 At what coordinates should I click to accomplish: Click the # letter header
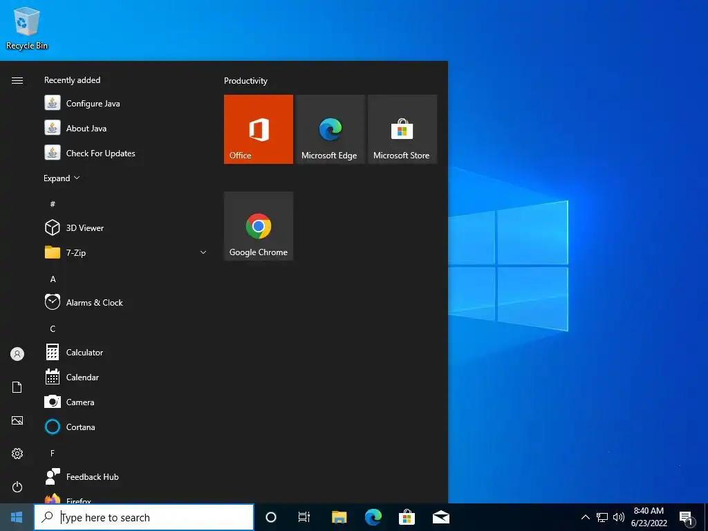coord(53,204)
